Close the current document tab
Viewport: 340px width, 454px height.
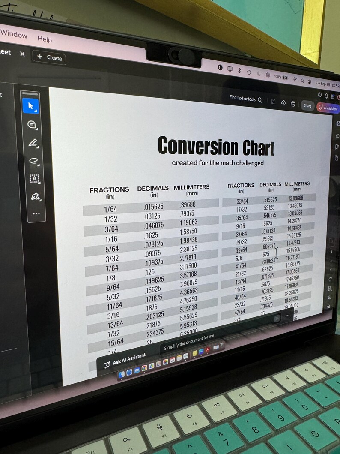[x=22, y=54]
